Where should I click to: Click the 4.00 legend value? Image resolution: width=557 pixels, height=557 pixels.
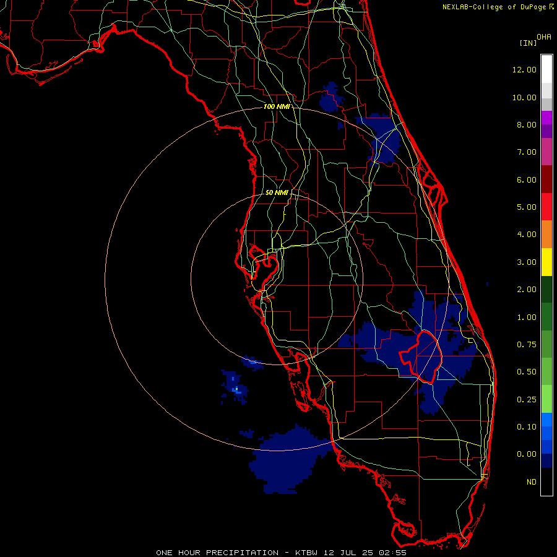527,235
